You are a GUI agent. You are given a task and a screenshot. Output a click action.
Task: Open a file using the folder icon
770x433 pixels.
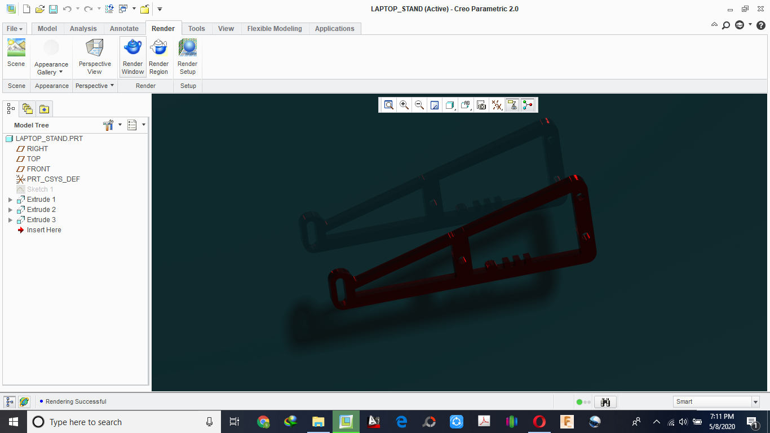[39, 9]
